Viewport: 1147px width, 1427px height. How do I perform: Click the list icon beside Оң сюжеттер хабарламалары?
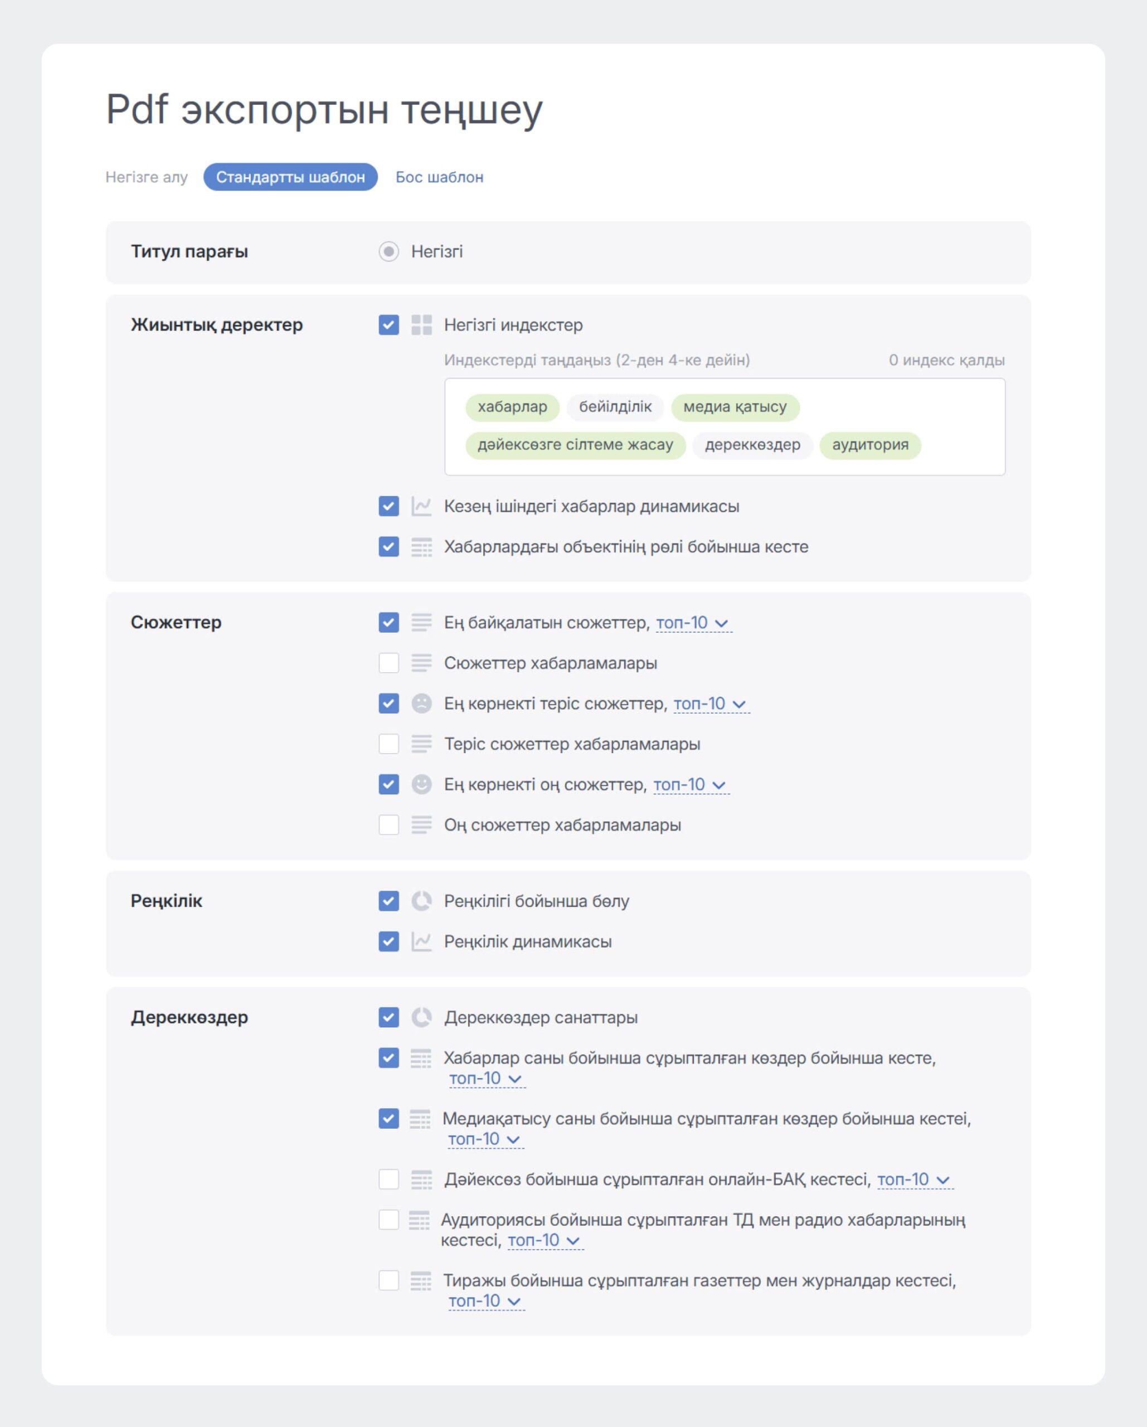tap(421, 824)
